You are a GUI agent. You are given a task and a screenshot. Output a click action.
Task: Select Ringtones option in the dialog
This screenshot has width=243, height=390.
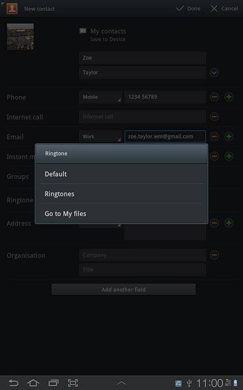(122, 194)
